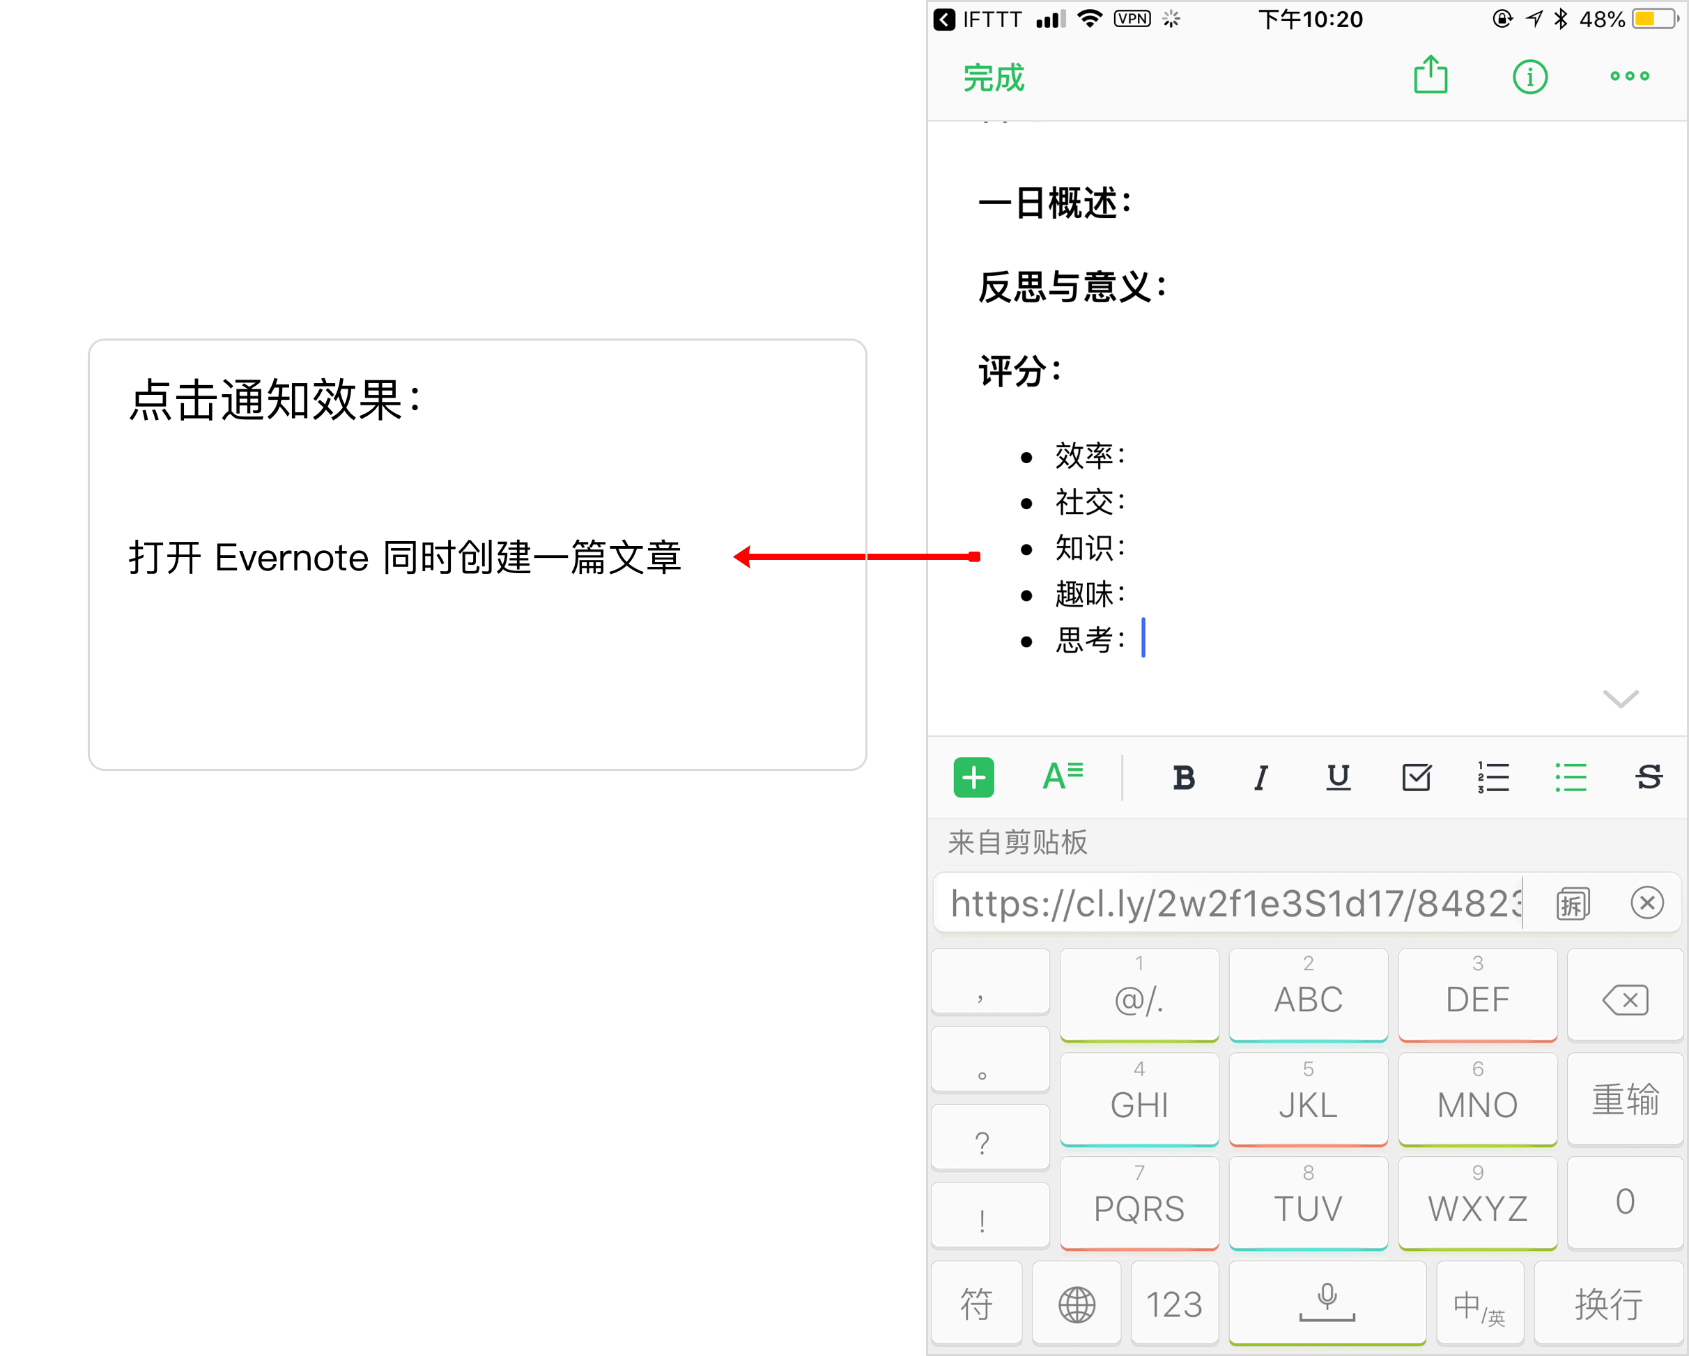Apply strikethrough formatting
The width and height of the screenshot is (1689, 1356).
[1649, 777]
